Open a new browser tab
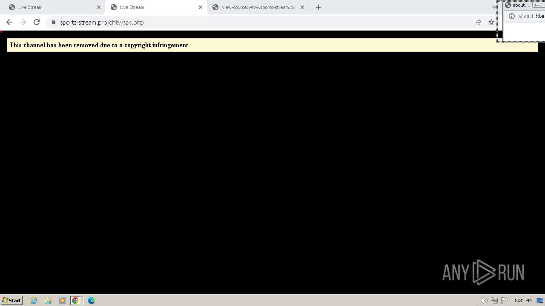Screen dimensions: 545x306 point(318,7)
